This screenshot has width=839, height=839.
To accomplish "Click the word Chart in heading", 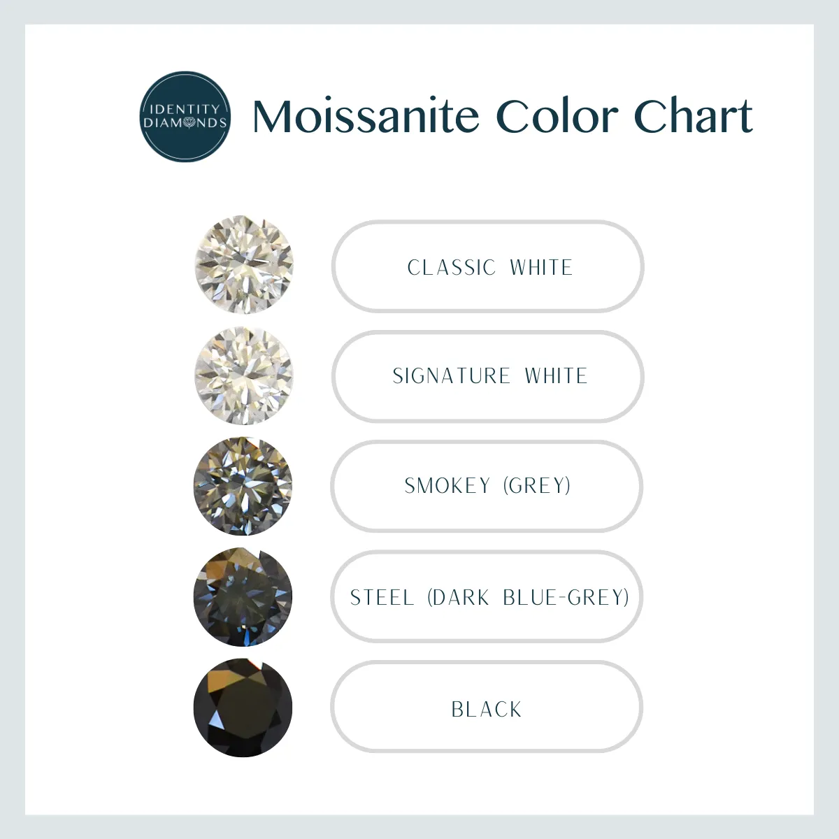I will coord(693,116).
